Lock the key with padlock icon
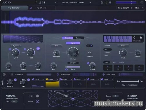Image resolution: width=146 pixels, height=110 pixels. 141,37
